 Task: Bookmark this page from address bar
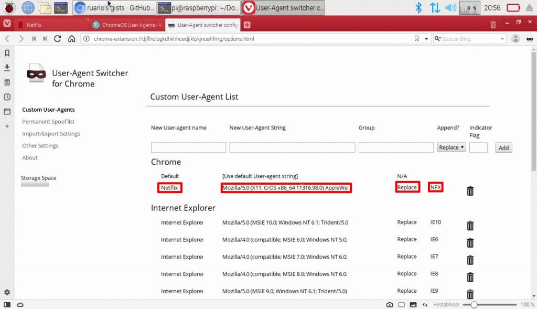pos(416,39)
